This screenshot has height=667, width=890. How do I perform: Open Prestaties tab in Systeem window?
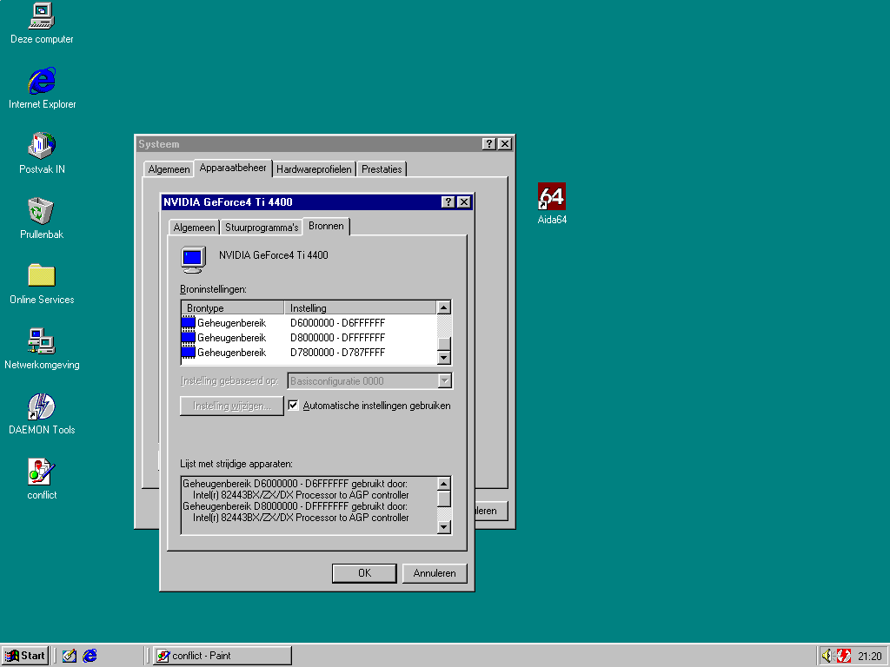click(382, 169)
